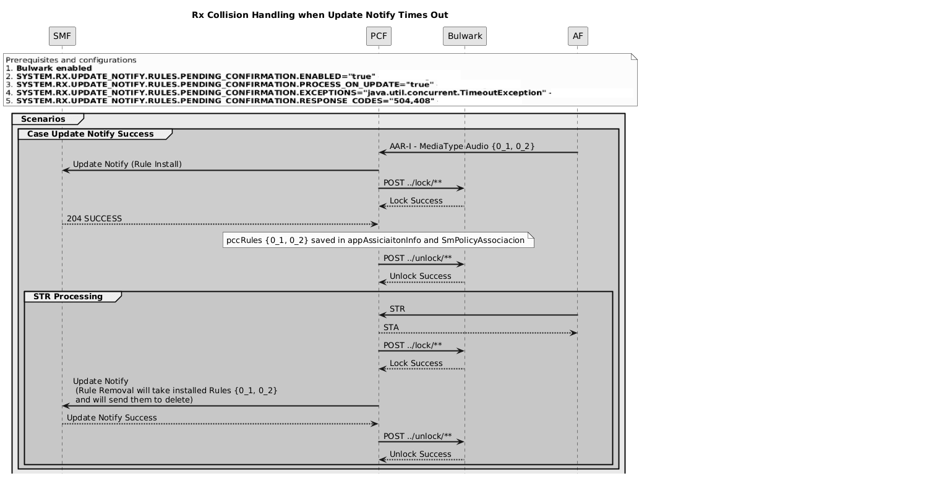Click the 204 SUCCESS dotted message
The image size is (934, 481).
(x=95, y=219)
